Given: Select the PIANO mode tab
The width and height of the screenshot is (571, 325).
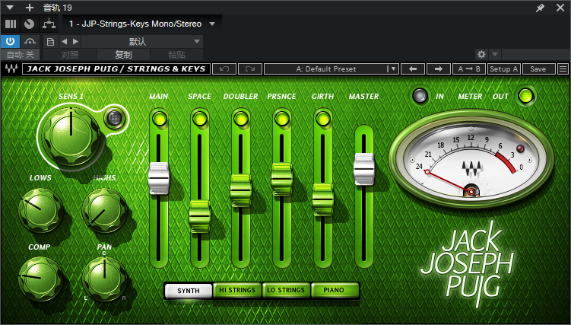Looking at the screenshot, I should [x=333, y=290].
